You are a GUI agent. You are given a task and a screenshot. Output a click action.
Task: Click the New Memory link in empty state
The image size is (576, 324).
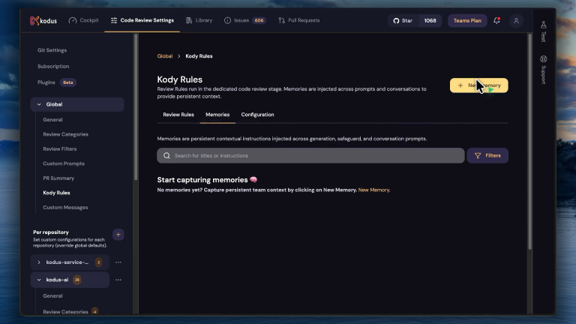(x=373, y=190)
